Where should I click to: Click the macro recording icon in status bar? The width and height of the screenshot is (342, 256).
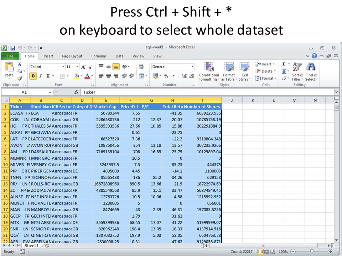click(22, 252)
